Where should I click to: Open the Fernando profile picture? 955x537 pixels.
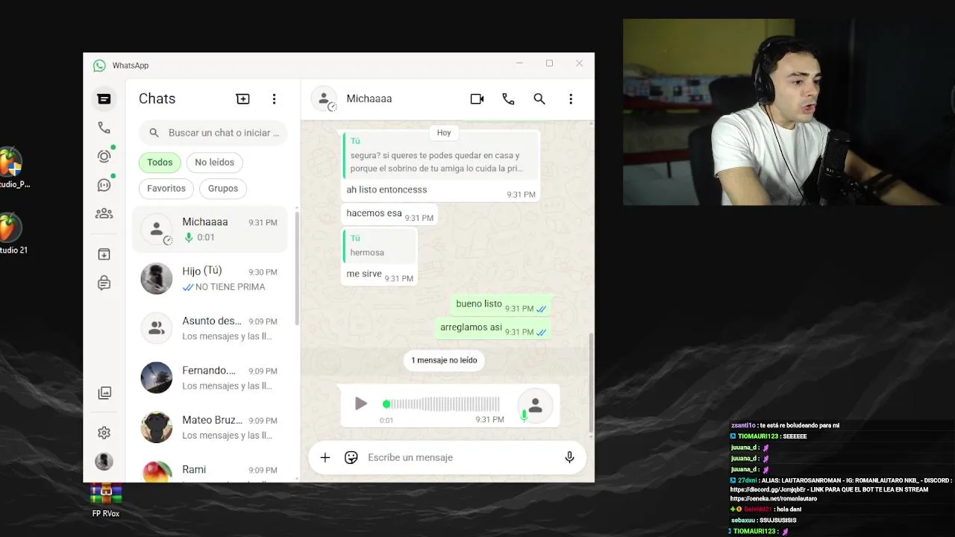click(157, 378)
